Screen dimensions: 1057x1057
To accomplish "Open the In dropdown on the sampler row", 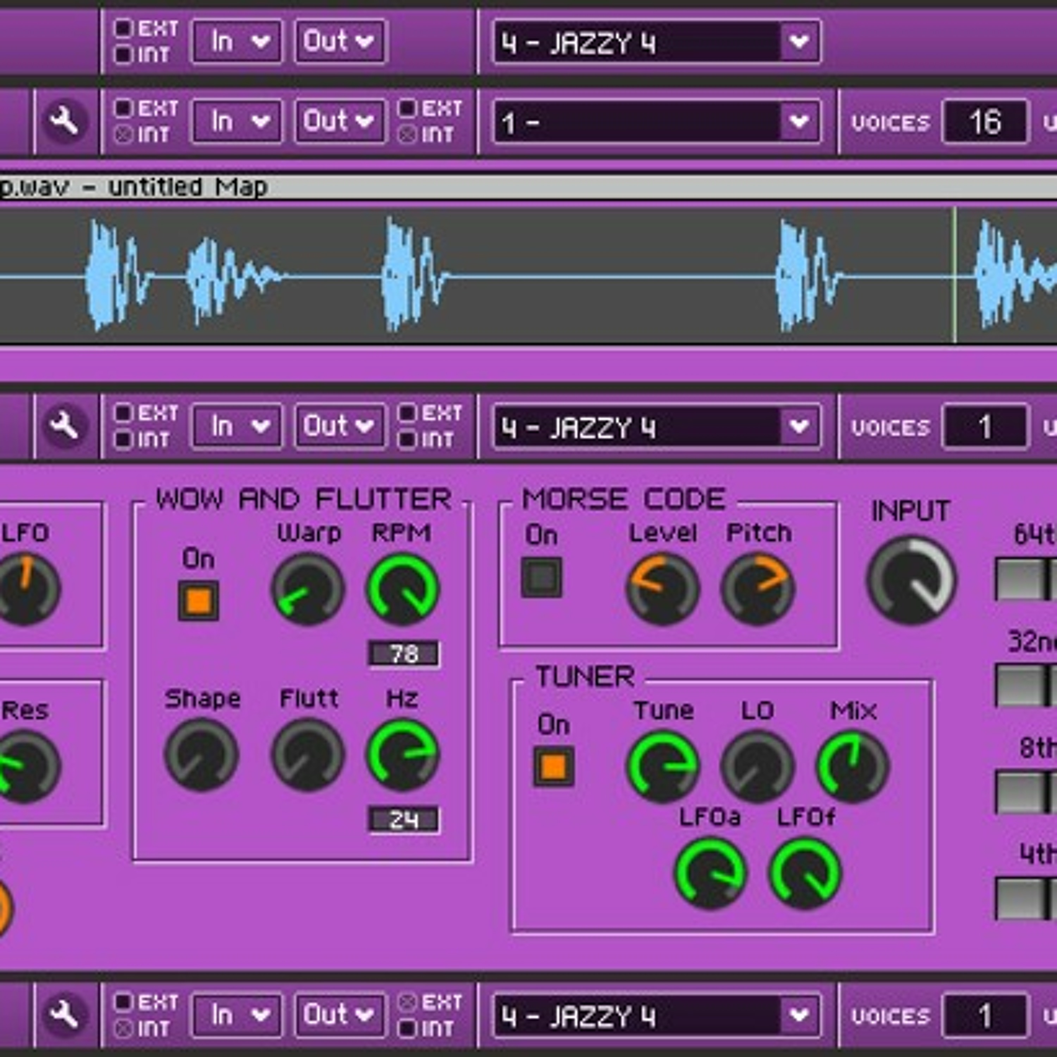I will click(x=237, y=121).
